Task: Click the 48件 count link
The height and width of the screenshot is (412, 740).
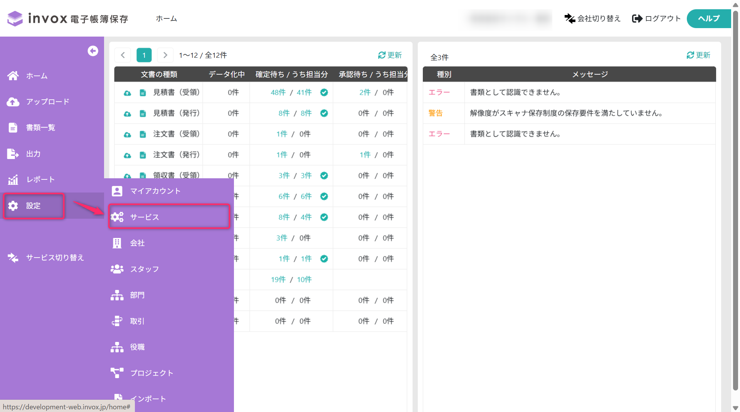Action: click(278, 92)
